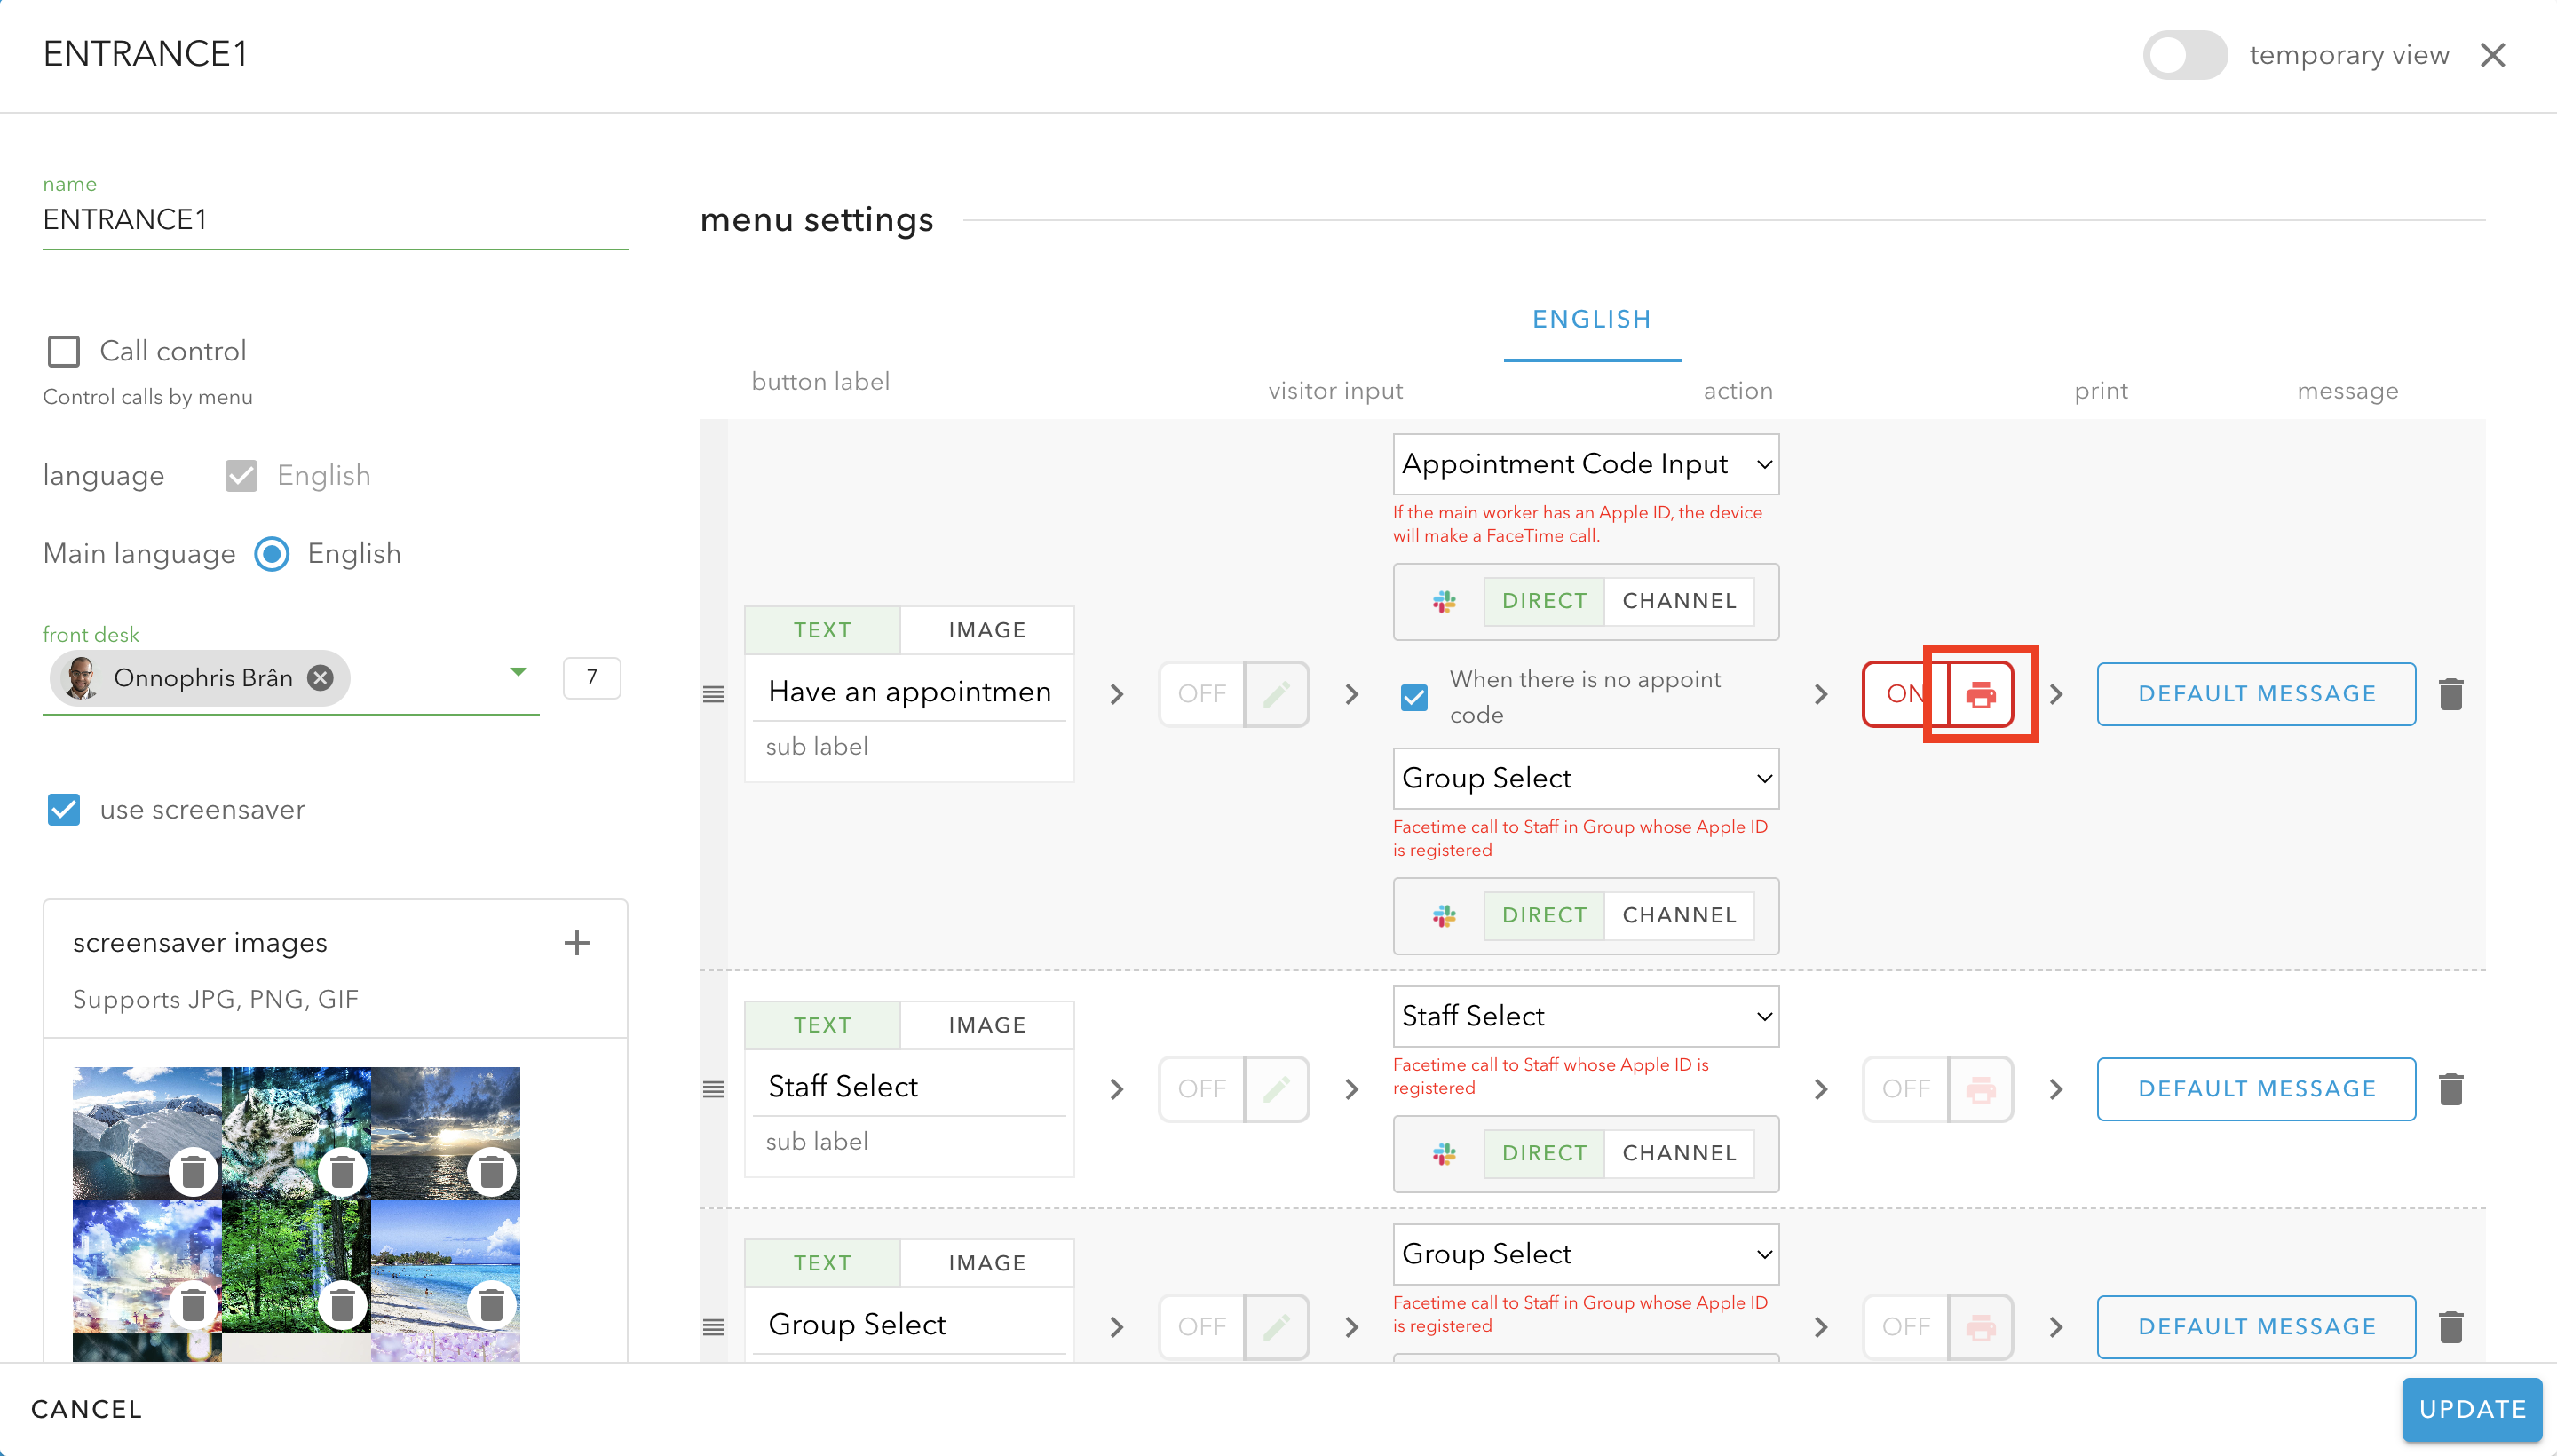Edit visitor input for the Group Select row
Screen dimensions: 2557x1456
pyautogui.click(x=1276, y=1327)
